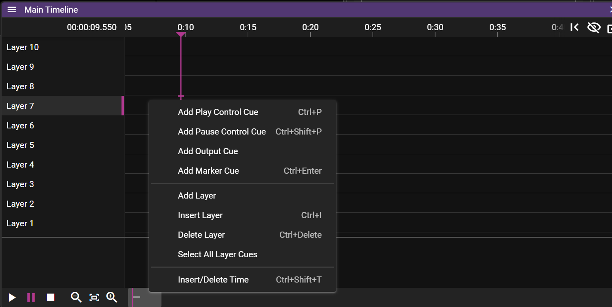Choose Add Play Control Cue
Viewport: 612px width, 307px height.
(218, 112)
